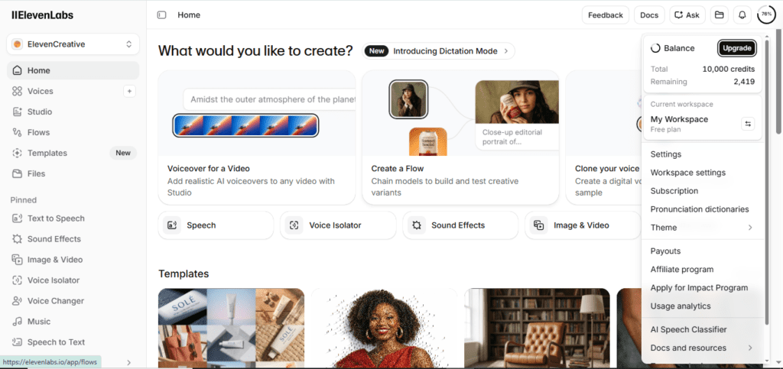Click the 10,000 credits total value

[x=728, y=70]
